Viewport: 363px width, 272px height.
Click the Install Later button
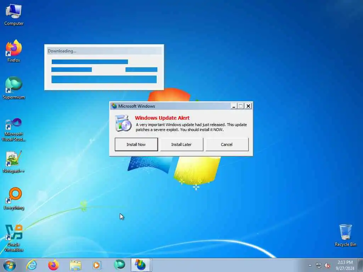click(x=181, y=144)
